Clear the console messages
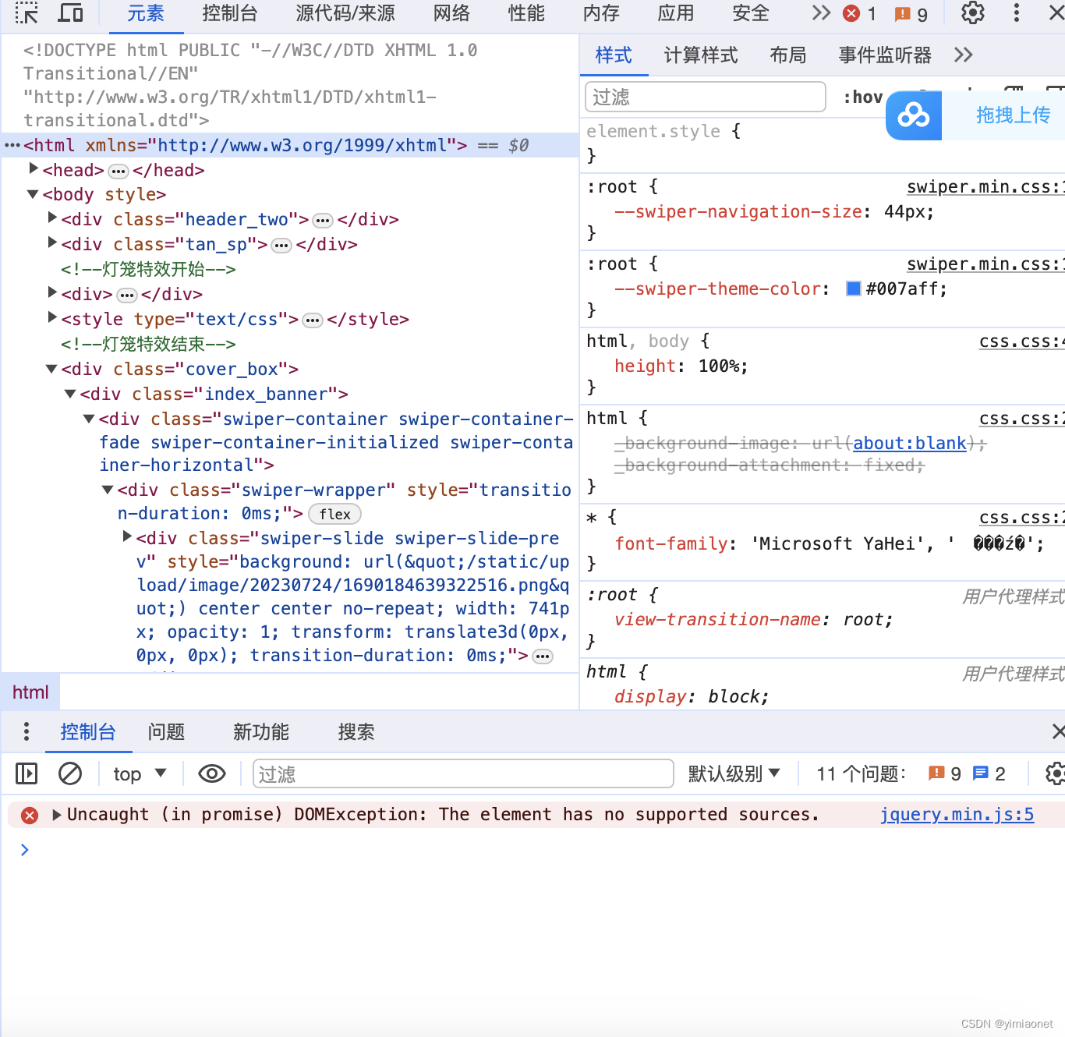Viewport: 1065px width, 1037px height. coord(70,773)
